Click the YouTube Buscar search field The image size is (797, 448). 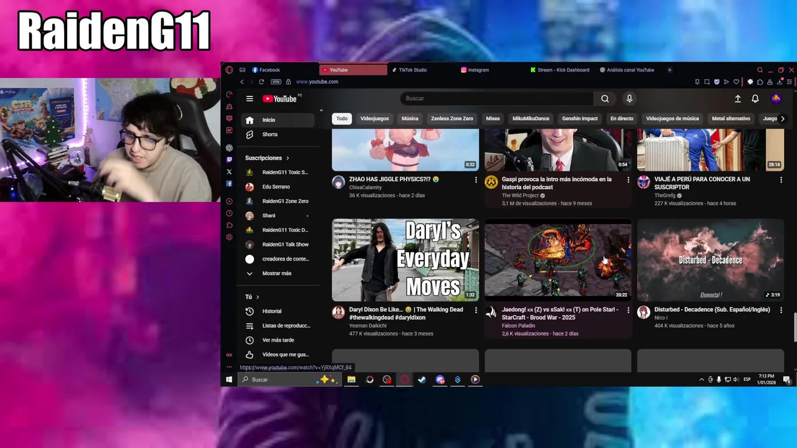pos(497,98)
